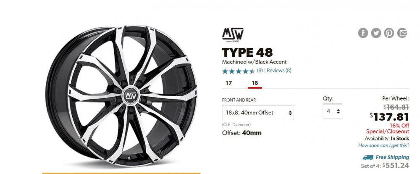This screenshot has width=420, height=174.
Task: Select the 18 diameter tab
Action: coord(255,83)
